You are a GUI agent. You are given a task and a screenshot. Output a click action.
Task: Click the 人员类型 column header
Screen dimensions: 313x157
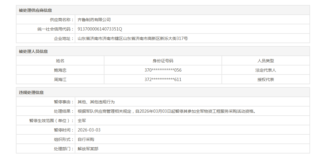[266, 61]
